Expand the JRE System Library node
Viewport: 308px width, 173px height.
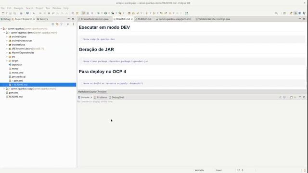[7, 49]
